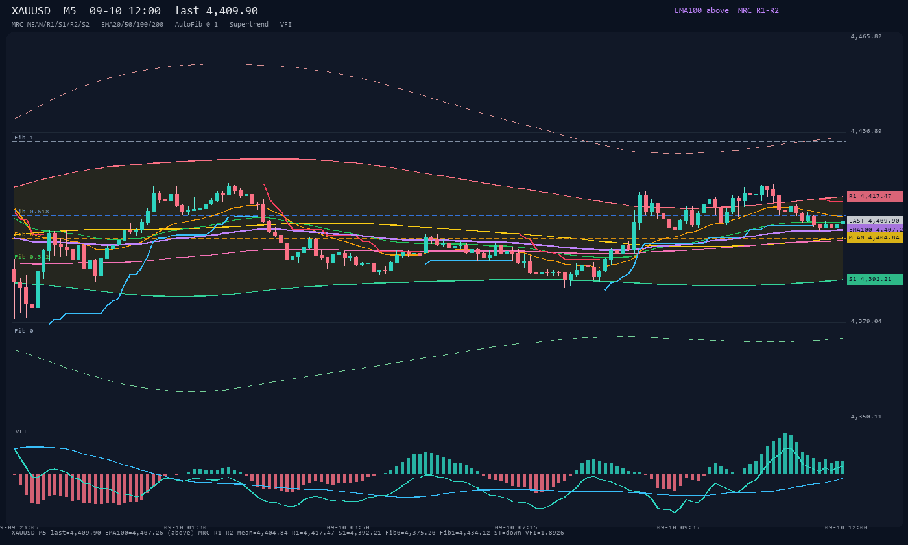Click the 4,350.11 price axis value
908x545 pixels.
pos(866,417)
